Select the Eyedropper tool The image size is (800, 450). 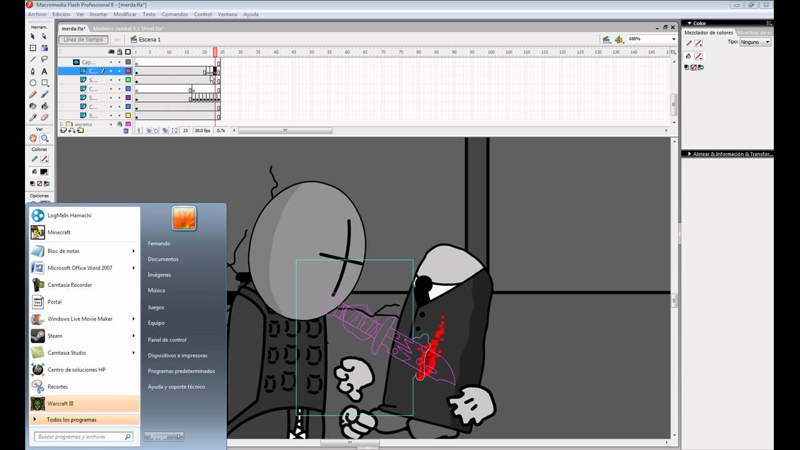[x=33, y=117]
